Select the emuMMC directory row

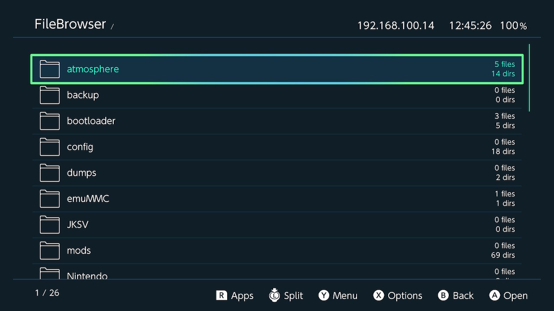pyautogui.click(x=277, y=199)
